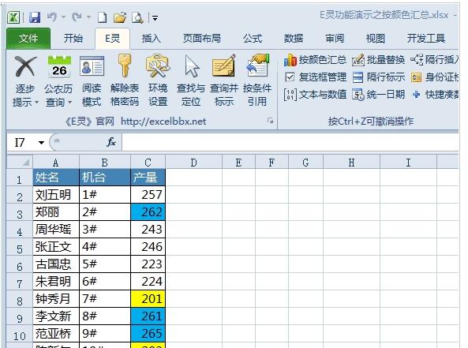Select column C header
Viewport: 468px width, 348px height.
pos(148,163)
